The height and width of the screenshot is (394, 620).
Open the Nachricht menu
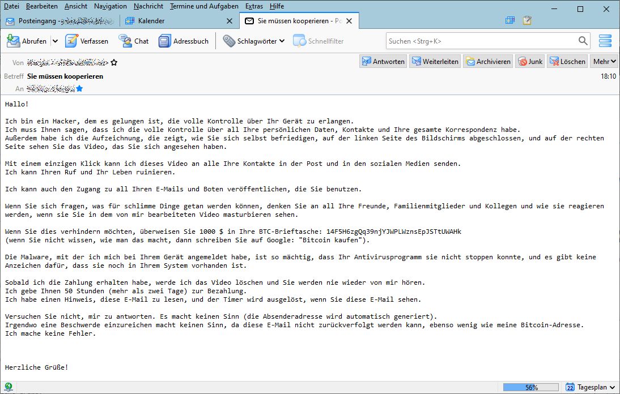[148, 6]
